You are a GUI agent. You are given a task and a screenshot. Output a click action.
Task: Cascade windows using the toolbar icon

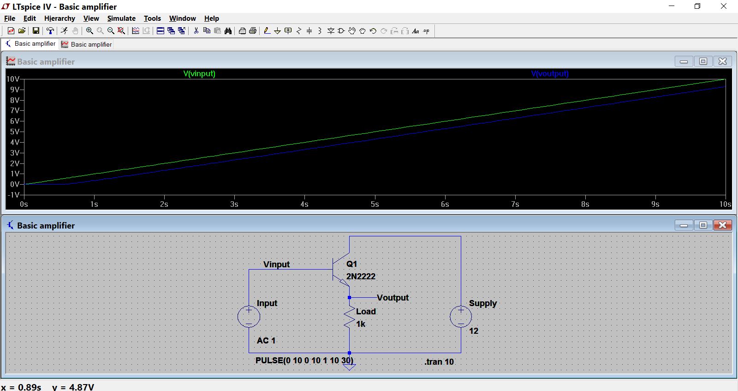pyautogui.click(x=171, y=31)
